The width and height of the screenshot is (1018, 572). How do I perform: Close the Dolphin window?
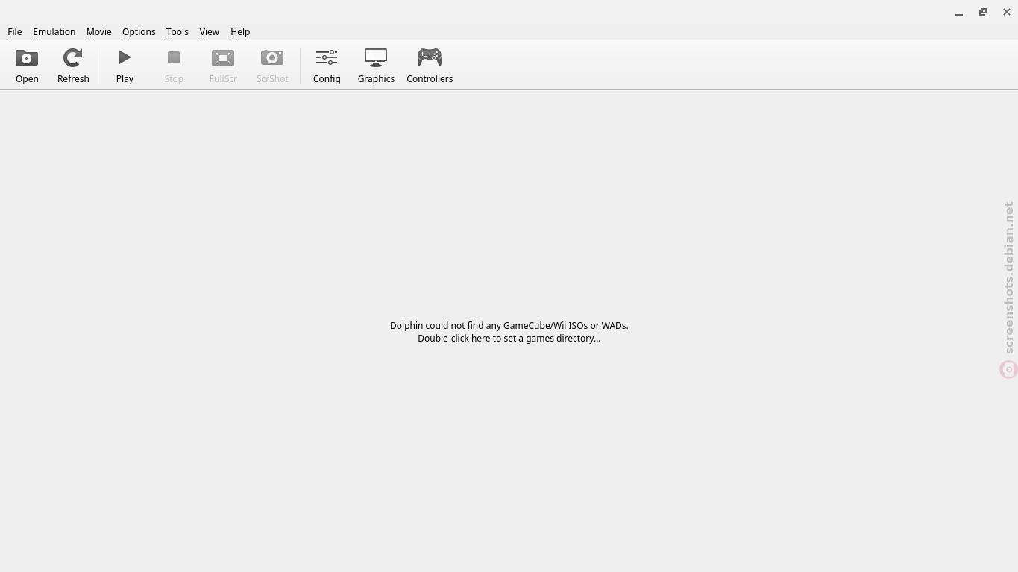click(1007, 12)
